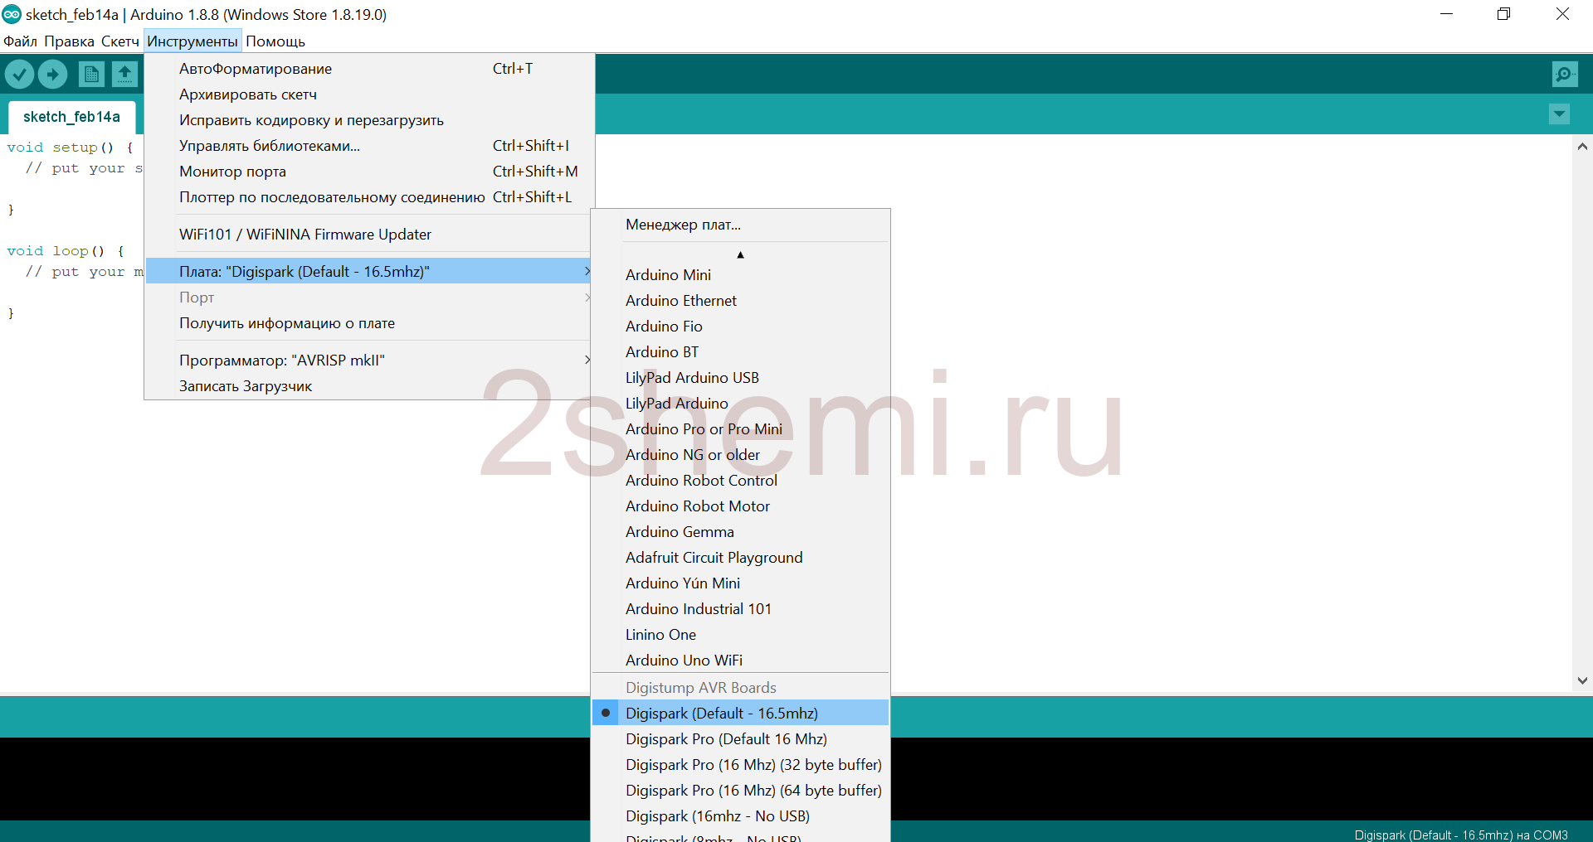Open Плоттер по последовательному соединению

click(369, 197)
